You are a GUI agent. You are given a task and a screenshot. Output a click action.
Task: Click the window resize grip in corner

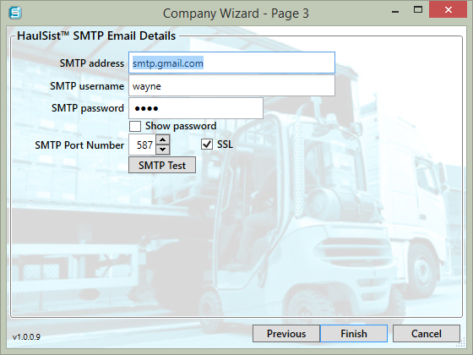coord(461,343)
